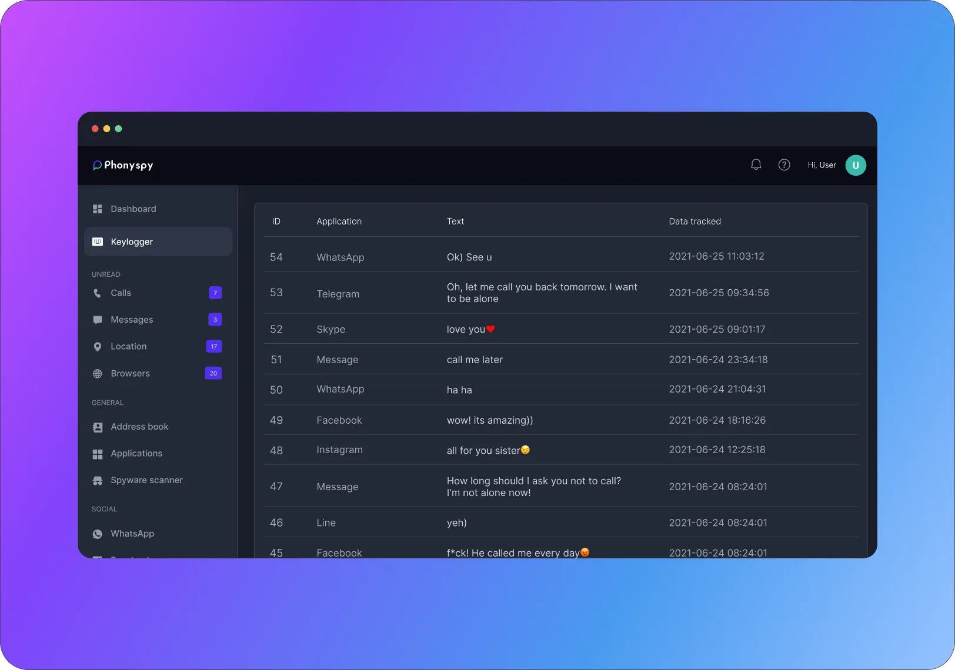Select the Keylogger menu item
Image resolution: width=955 pixels, height=670 pixels.
[132, 242]
